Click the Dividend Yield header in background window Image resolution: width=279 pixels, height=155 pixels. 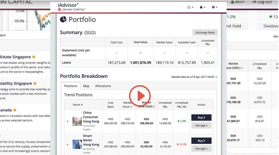[234, 26]
